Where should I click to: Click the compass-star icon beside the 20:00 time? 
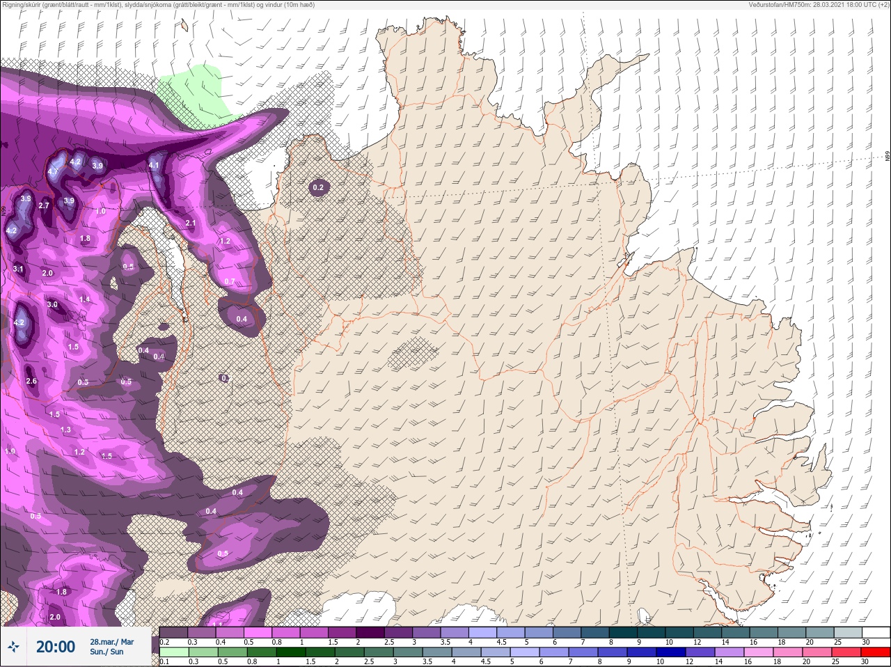(13, 647)
